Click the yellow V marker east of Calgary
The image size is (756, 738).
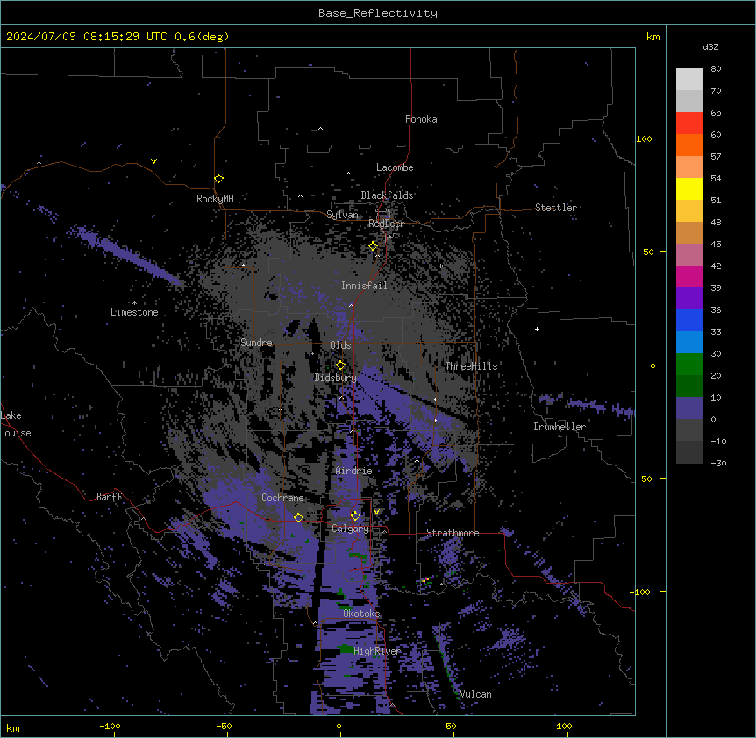pyautogui.click(x=377, y=512)
